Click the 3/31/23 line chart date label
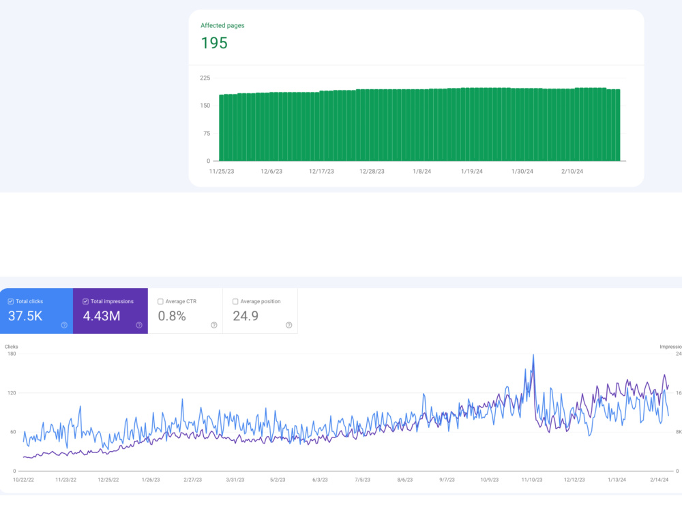682x511 pixels. click(x=235, y=480)
